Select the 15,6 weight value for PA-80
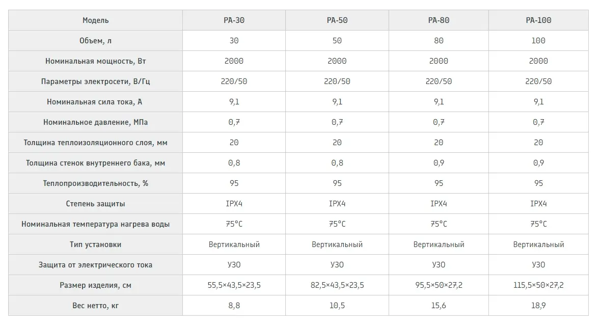This screenshot has height=326, width=600. tap(439, 306)
